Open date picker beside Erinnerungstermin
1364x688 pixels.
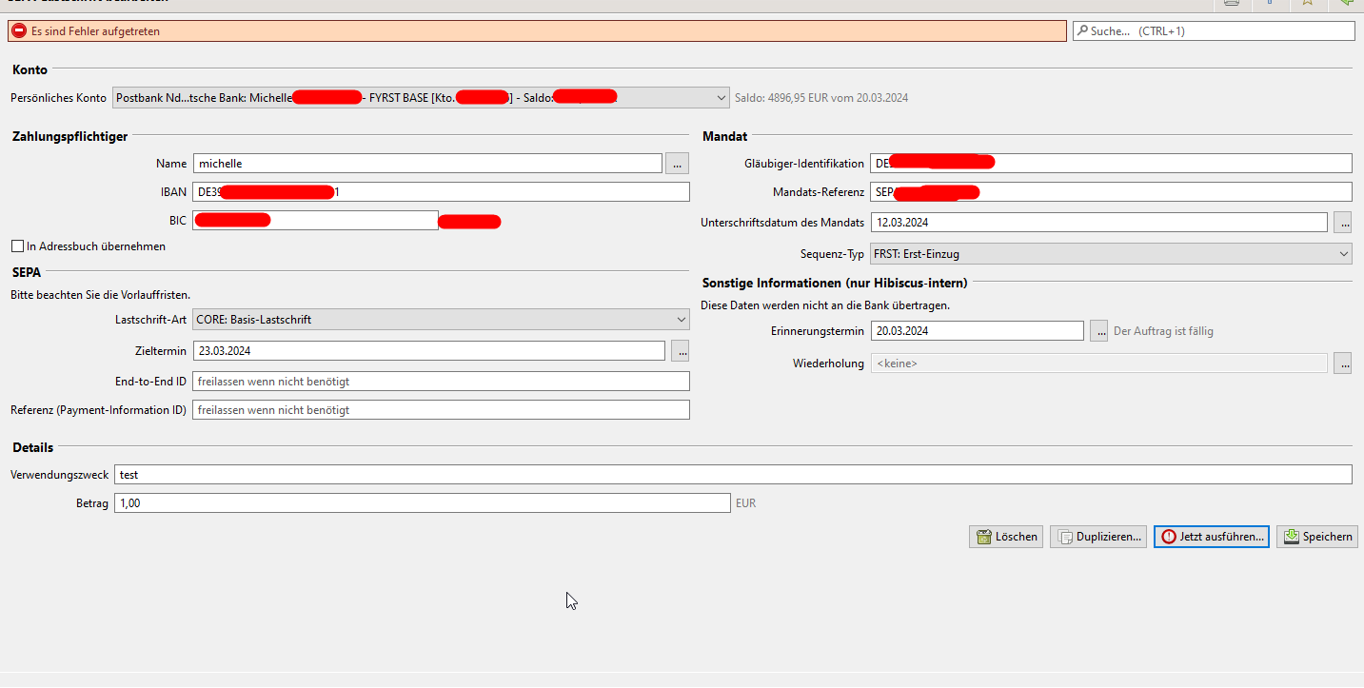coord(1098,331)
